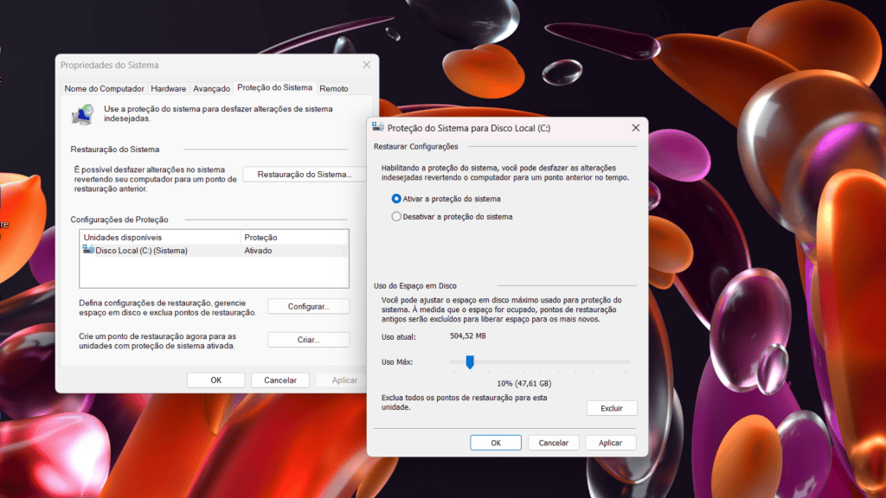Click Cancelar in the Propriedades do Sistema window
The height and width of the screenshot is (498, 886).
tap(279, 380)
